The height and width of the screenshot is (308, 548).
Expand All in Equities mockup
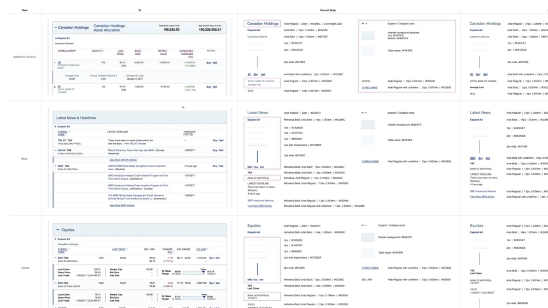tap(63, 239)
